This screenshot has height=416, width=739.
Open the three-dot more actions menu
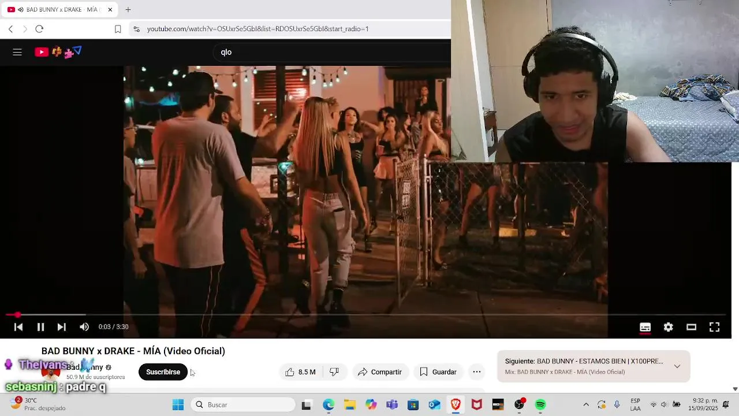tap(477, 372)
